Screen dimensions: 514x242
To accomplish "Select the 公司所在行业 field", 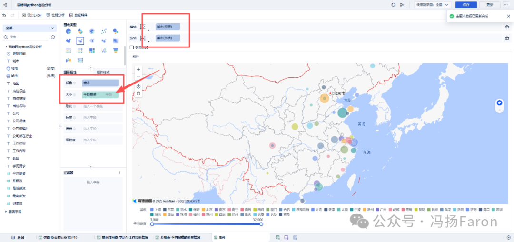I will (22, 136).
